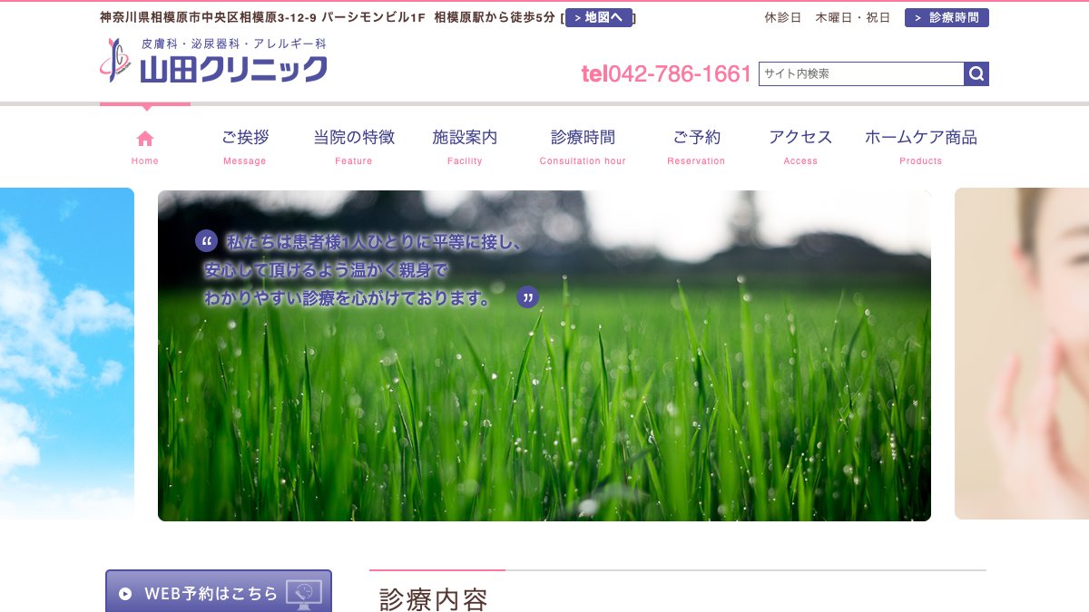Go to 施設案内 Facility page
Viewport: 1089px width, 612px height.
pyautogui.click(x=465, y=147)
